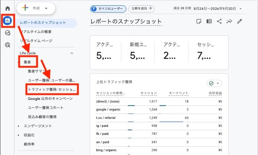Click 上位トラフィック獲得 card title

[x=114, y=82]
